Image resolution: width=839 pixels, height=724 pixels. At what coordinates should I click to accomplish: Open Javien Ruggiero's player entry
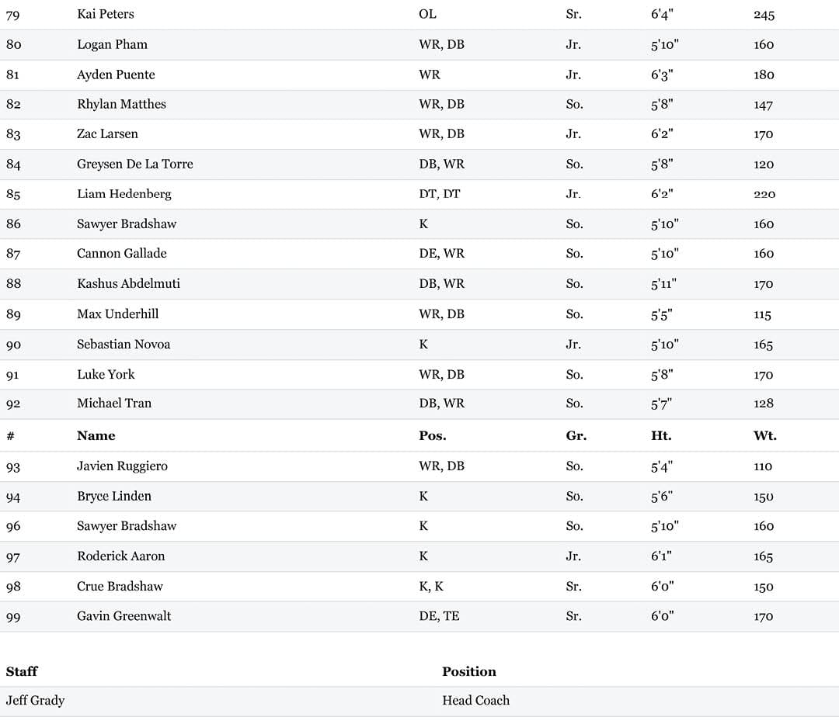coord(122,466)
